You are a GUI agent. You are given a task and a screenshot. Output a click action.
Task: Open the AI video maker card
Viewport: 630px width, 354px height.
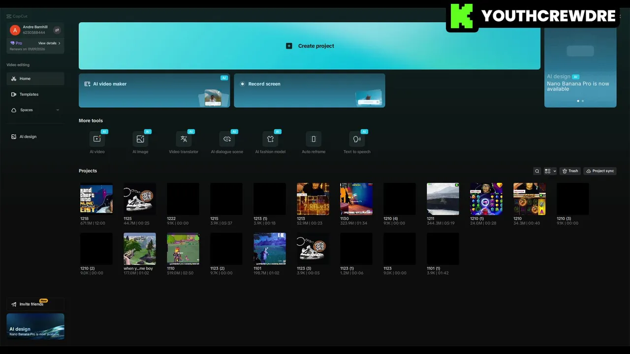(154, 90)
